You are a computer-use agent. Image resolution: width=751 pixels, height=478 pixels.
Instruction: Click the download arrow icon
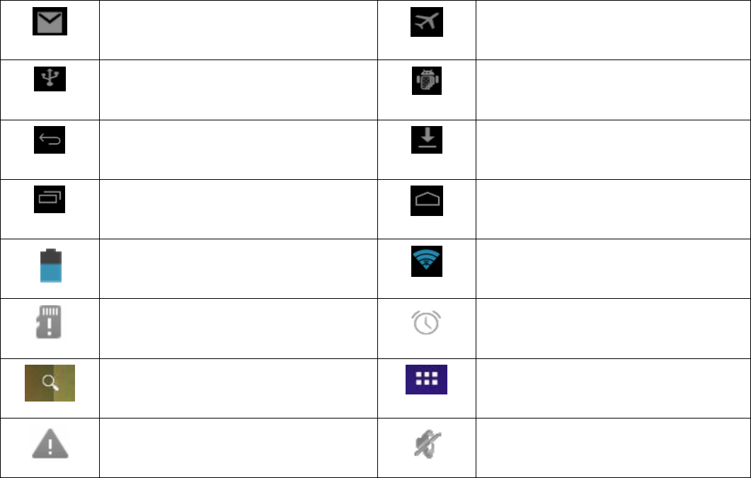pos(426,140)
